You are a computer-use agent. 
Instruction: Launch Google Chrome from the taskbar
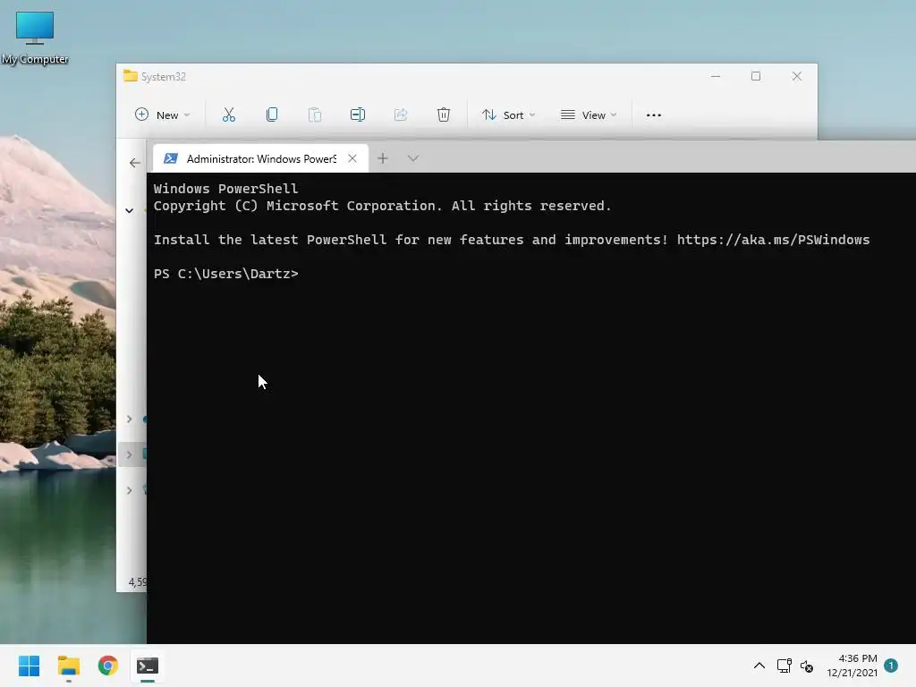(x=108, y=666)
